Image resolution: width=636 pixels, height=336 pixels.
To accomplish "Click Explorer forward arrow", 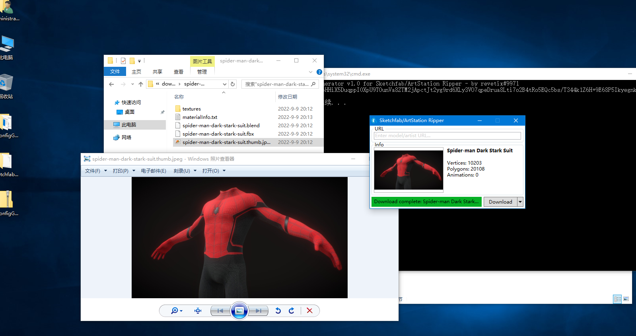I will click(x=123, y=84).
